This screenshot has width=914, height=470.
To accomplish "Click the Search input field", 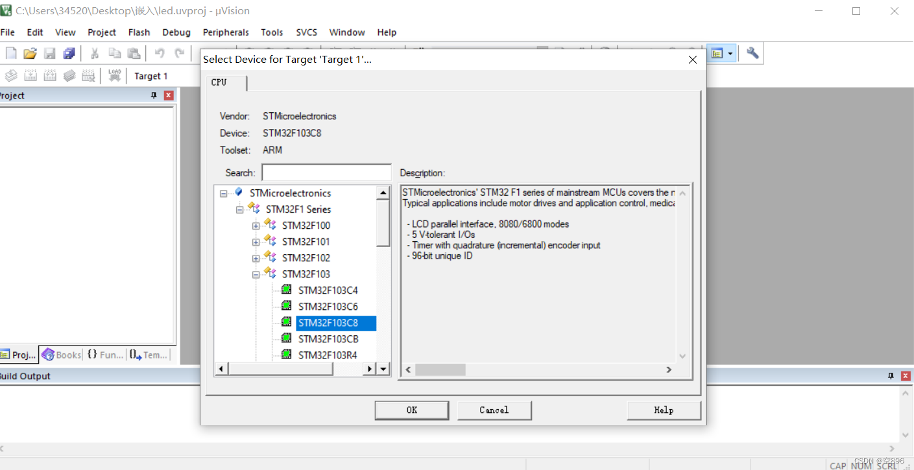I will 326,172.
